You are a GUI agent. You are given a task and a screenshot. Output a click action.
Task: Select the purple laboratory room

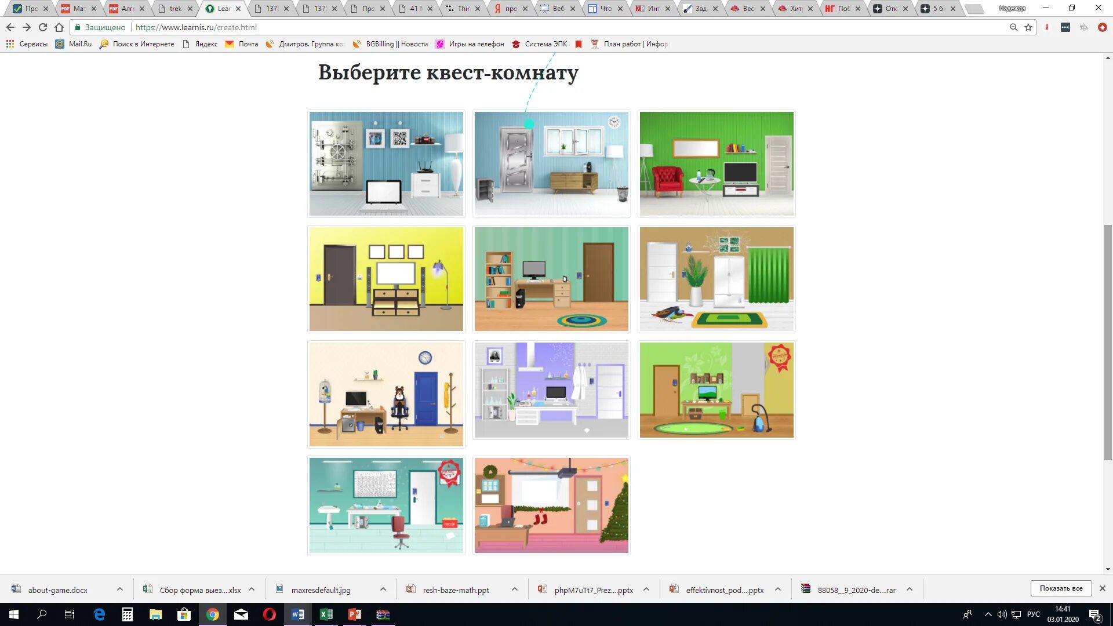click(x=551, y=390)
